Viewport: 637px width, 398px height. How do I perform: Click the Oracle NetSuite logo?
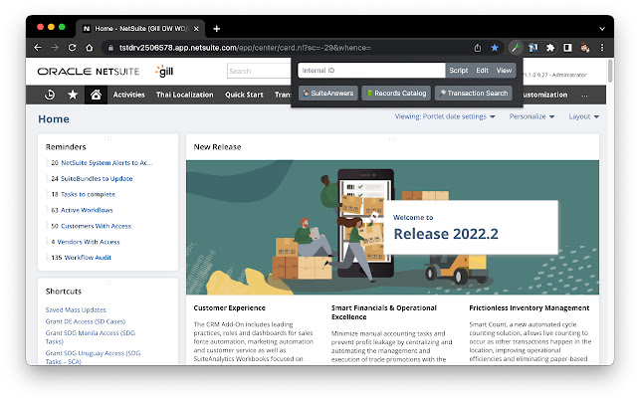pos(89,72)
